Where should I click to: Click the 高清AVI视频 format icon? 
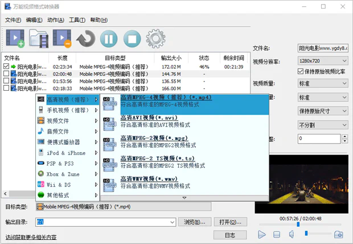point(110,124)
